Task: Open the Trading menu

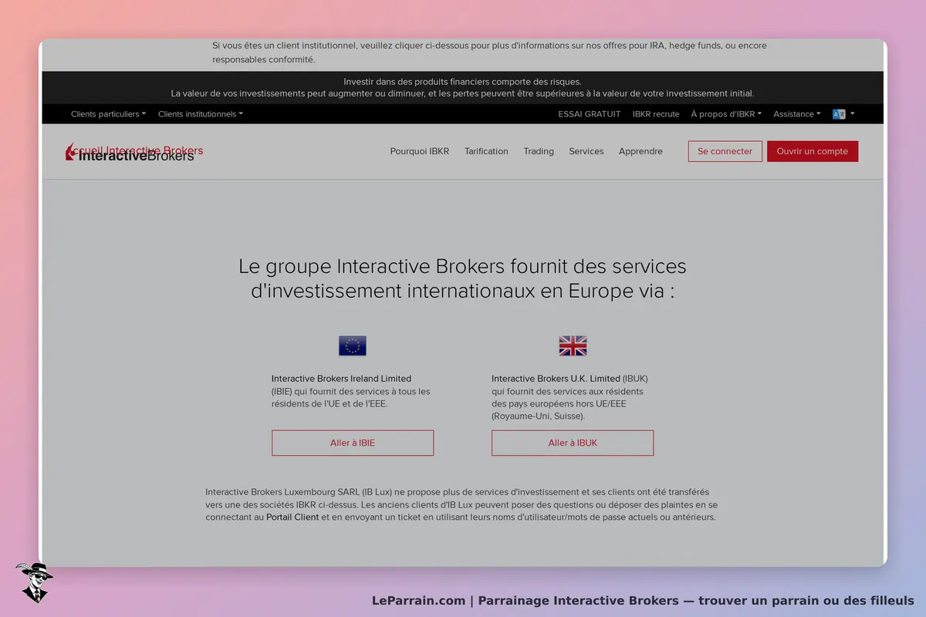Action: coord(539,151)
